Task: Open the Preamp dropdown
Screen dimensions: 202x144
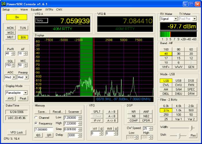Action: pos(27,77)
